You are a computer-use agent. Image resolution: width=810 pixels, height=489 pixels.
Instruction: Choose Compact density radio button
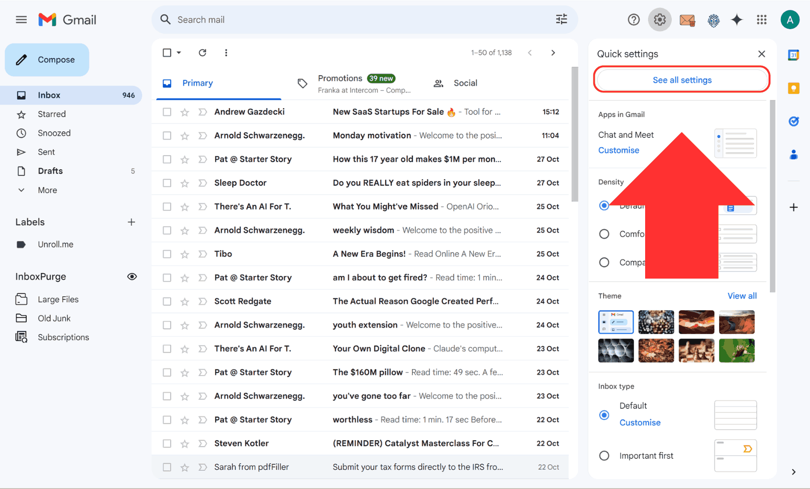point(604,262)
